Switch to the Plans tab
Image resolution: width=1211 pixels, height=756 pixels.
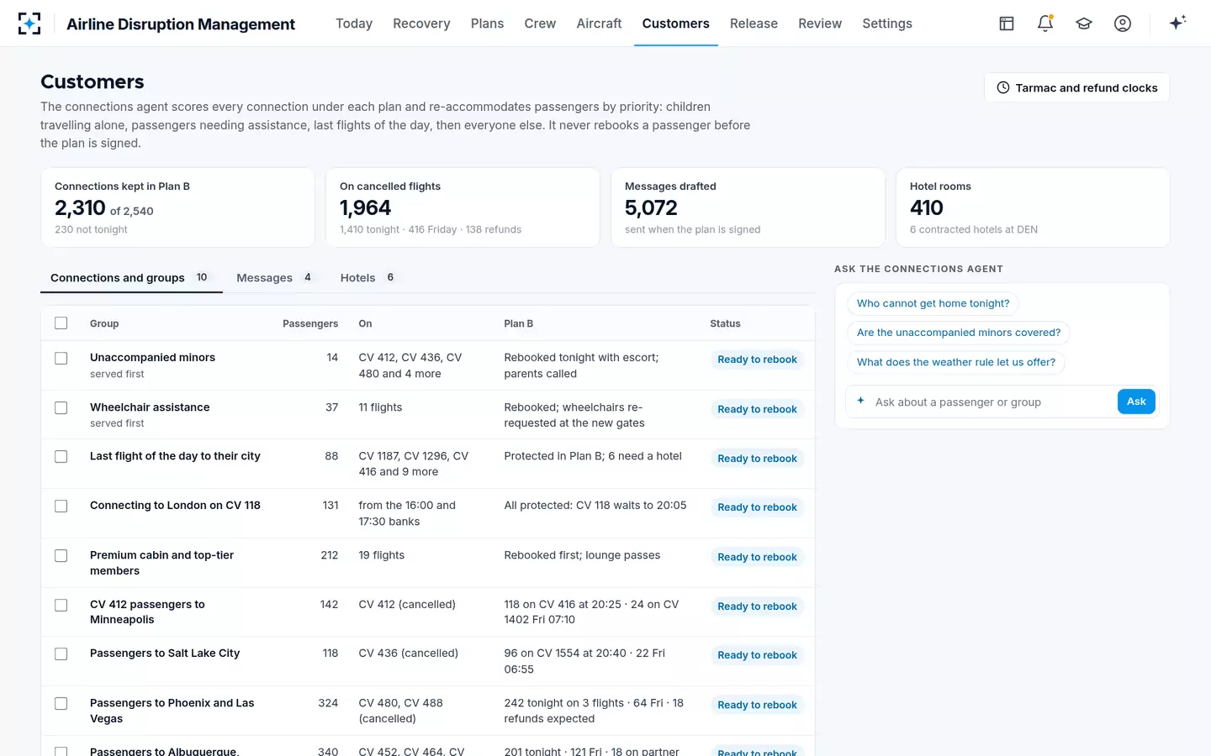pos(487,24)
